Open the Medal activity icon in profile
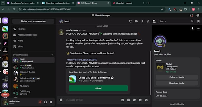 (160, 67)
